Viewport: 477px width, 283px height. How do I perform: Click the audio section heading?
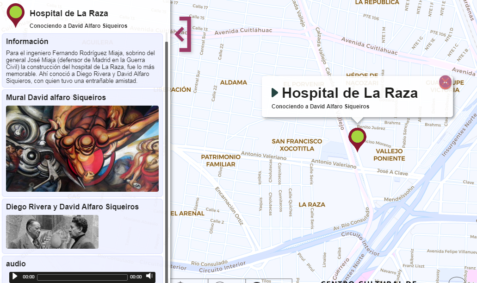[16, 264]
